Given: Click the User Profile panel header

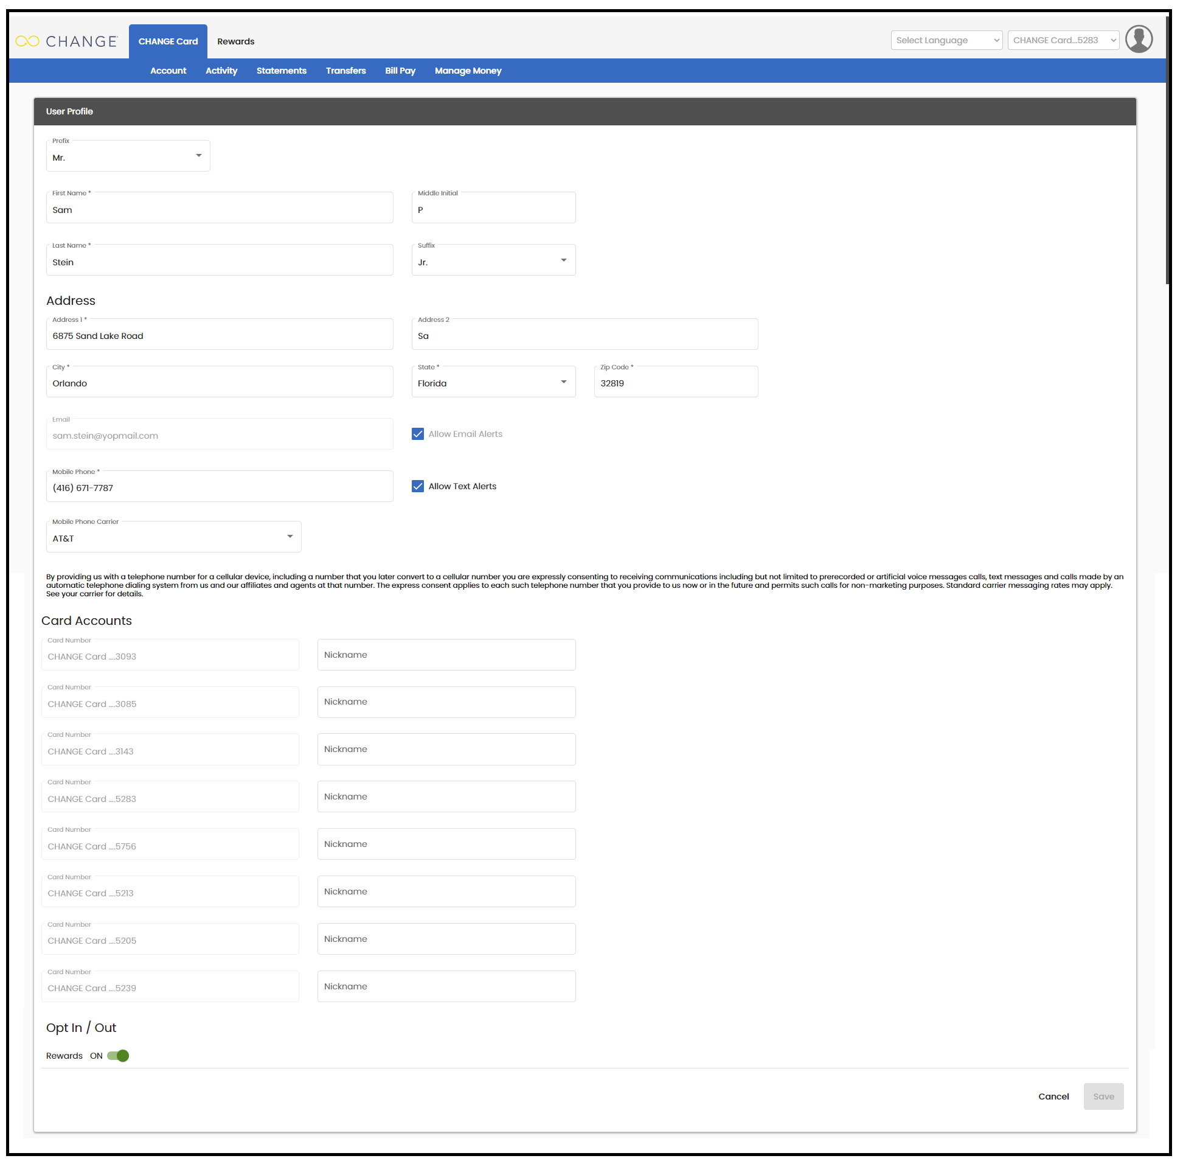Looking at the screenshot, I should pos(584,111).
